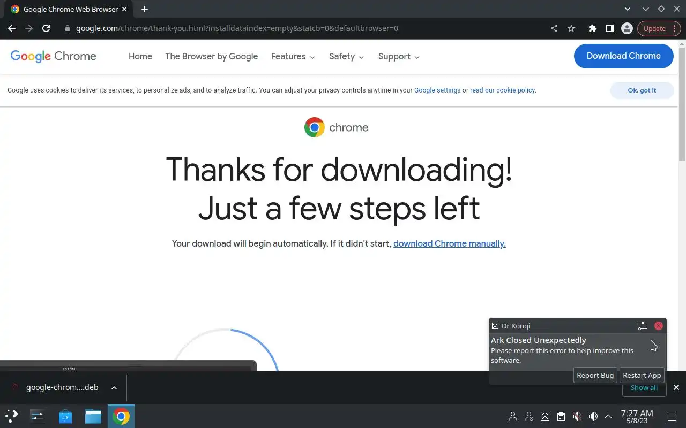Image resolution: width=686 pixels, height=428 pixels.
Task: Click the forward navigation arrow
Action: pos(29,28)
